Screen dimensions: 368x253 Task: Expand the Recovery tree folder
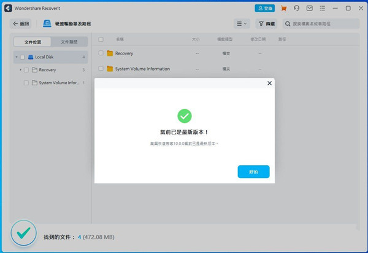[x=20, y=70]
